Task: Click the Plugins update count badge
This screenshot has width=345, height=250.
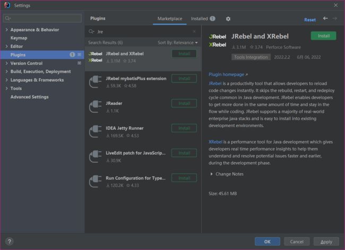Action: tap(72, 55)
